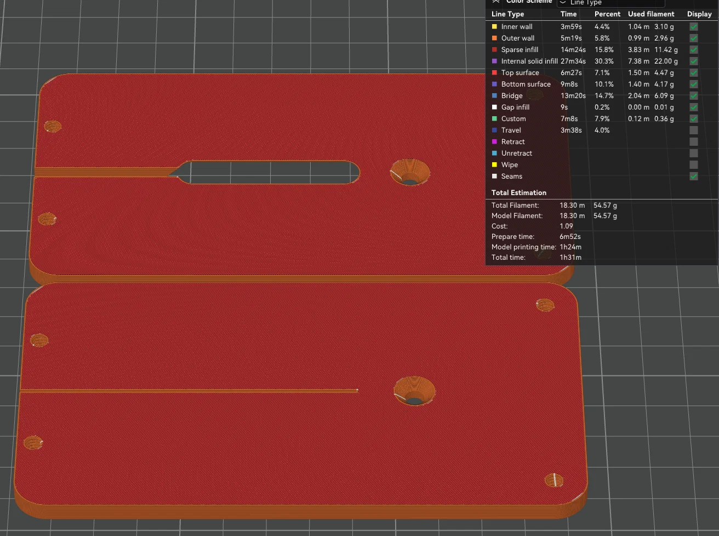The width and height of the screenshot is (719, 536).
Task: Select the 'Bottom surface' label
Action: (x=526, y=84)
